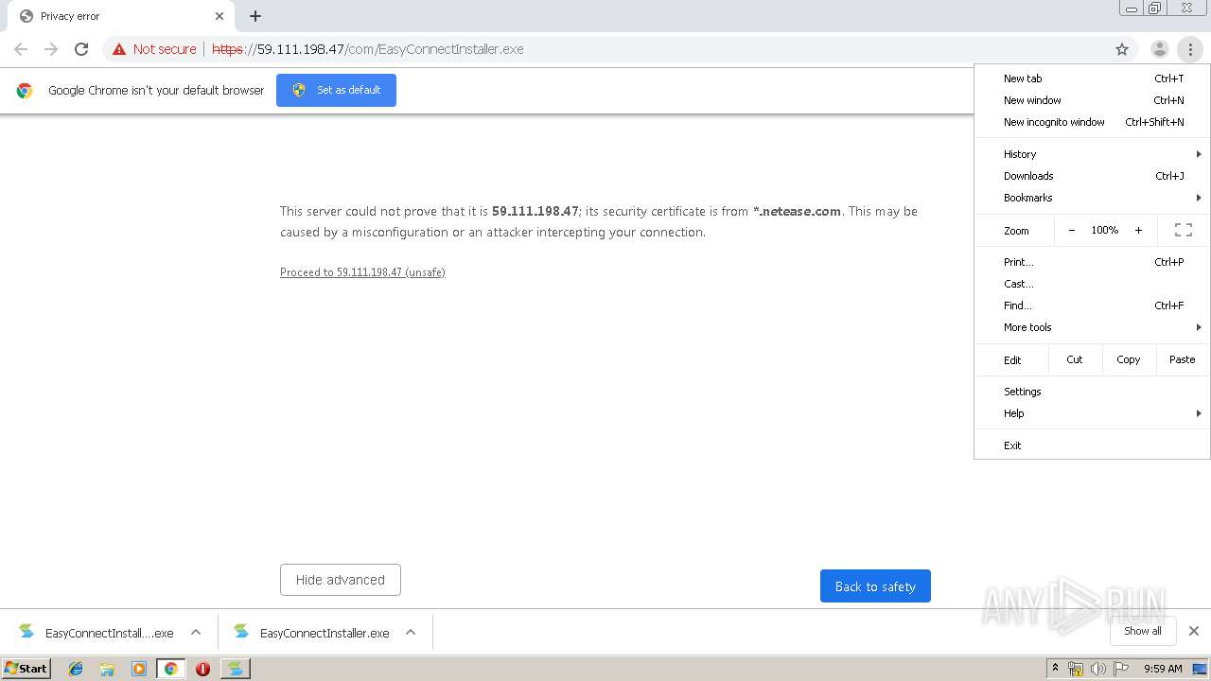Open the first EasyConnectInstall....exe download
Screen dimensions: 1211x681
pos(97,633)
